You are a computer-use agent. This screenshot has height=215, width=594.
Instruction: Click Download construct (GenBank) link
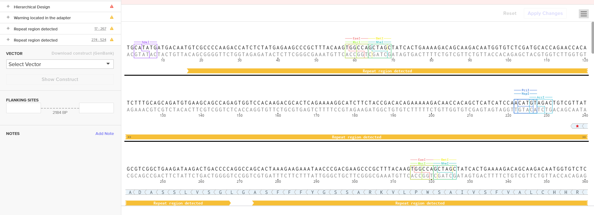(x=83, y=53)
